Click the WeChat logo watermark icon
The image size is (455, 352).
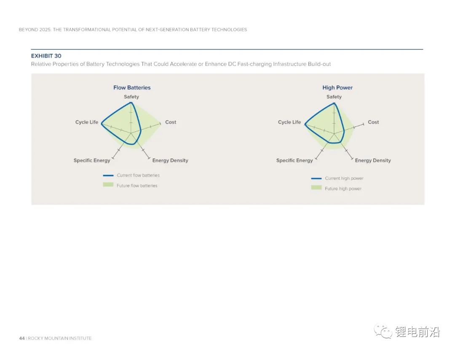(383, 332)
